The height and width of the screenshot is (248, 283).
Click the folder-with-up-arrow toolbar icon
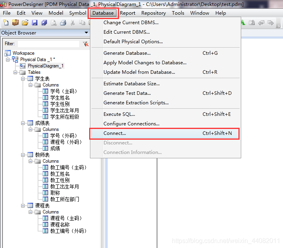(x=252, y=23)
